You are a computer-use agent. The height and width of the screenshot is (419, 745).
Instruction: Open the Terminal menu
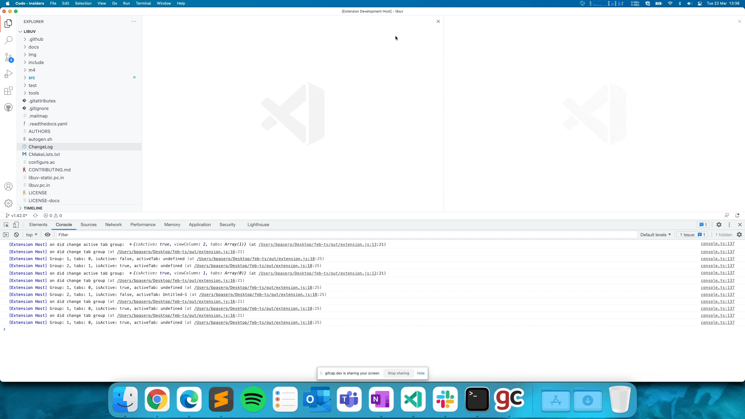143,3
